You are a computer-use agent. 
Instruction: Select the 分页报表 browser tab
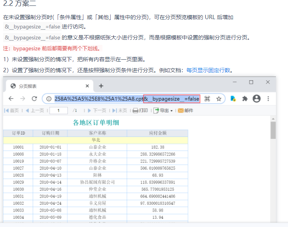pyautogui.click(x=49, y=86)
